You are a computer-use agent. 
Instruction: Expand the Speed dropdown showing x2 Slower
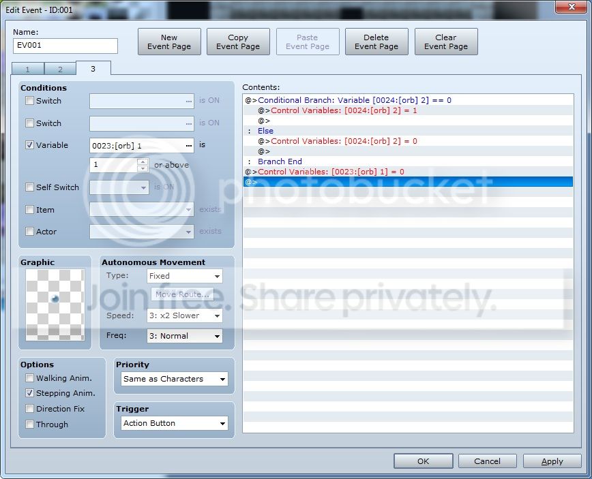click(x=185, y=315)
